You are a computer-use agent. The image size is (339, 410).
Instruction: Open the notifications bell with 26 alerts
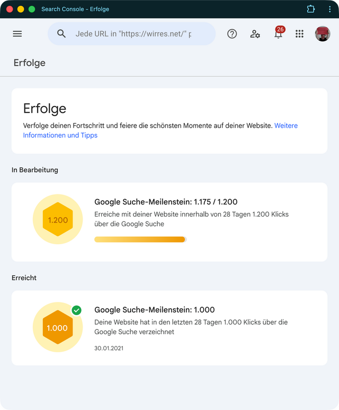click(279, 33)
